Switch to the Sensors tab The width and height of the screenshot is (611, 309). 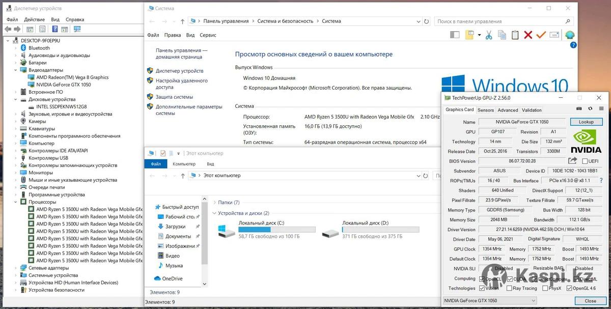pos(485,110)
